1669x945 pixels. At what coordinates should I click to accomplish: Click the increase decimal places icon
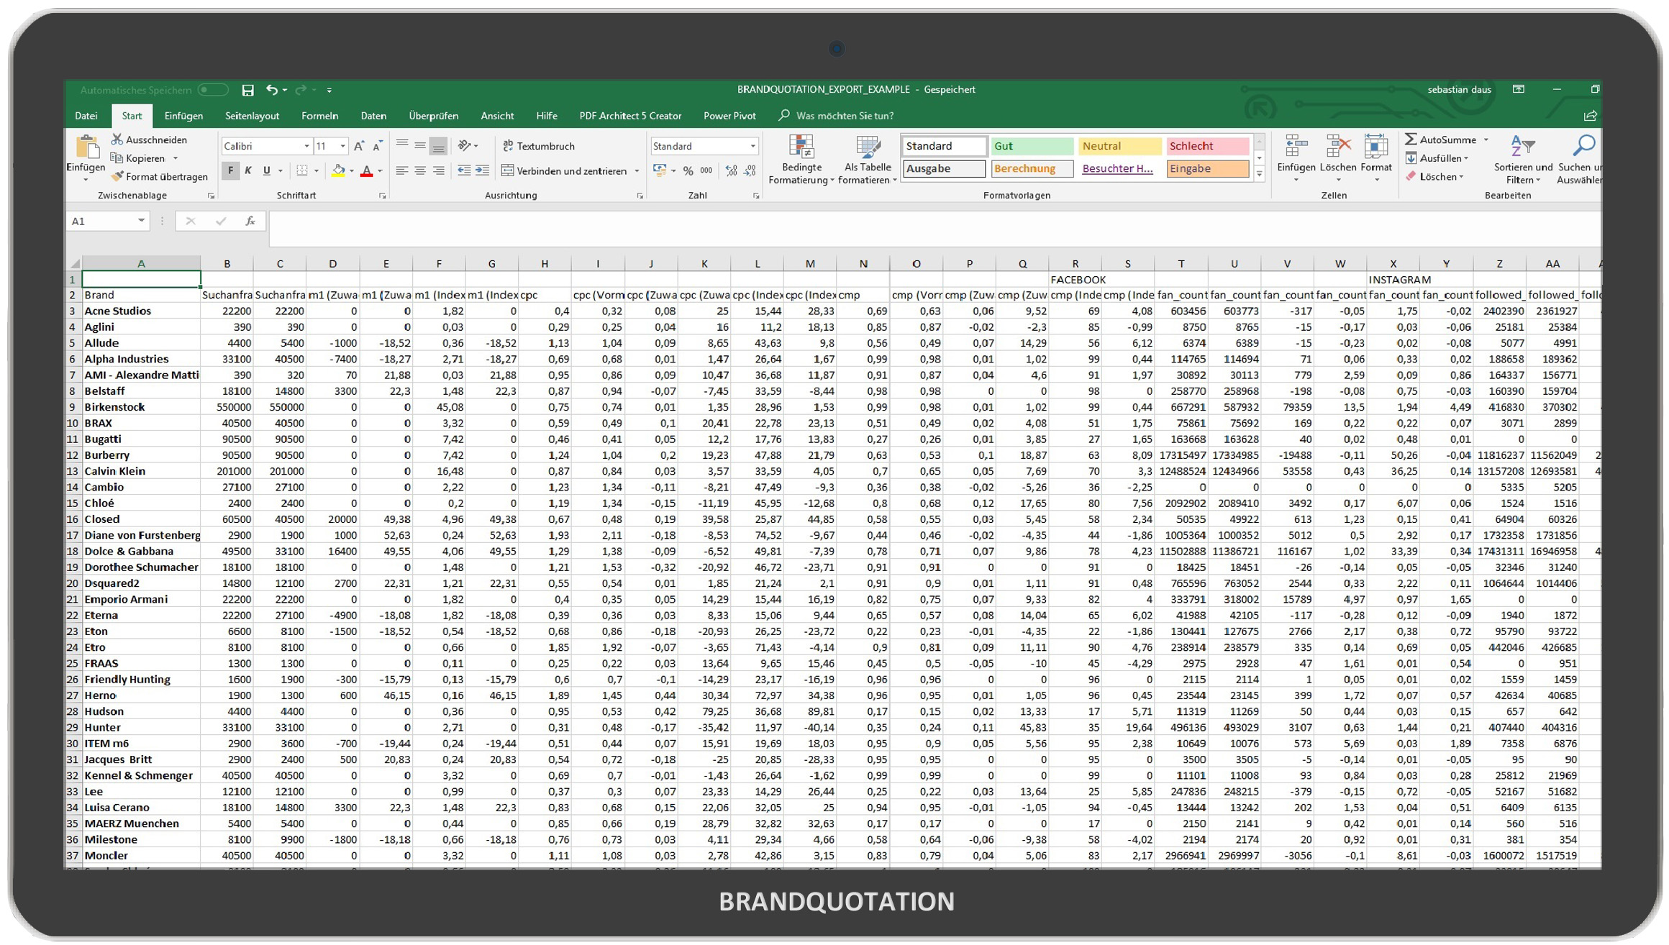[732, 171]
